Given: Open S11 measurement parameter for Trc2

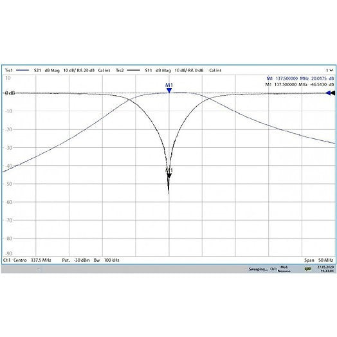Looking at the screenshot, I should [149, 70].
